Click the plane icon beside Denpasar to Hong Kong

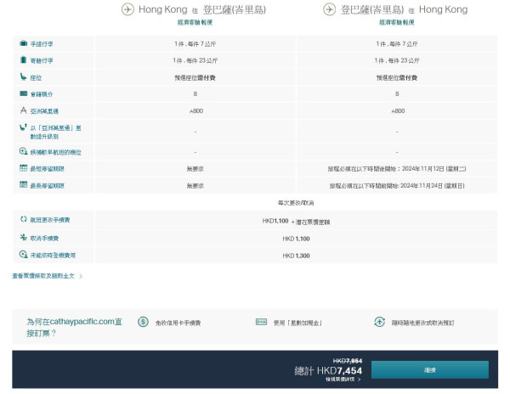click(329, 9)
